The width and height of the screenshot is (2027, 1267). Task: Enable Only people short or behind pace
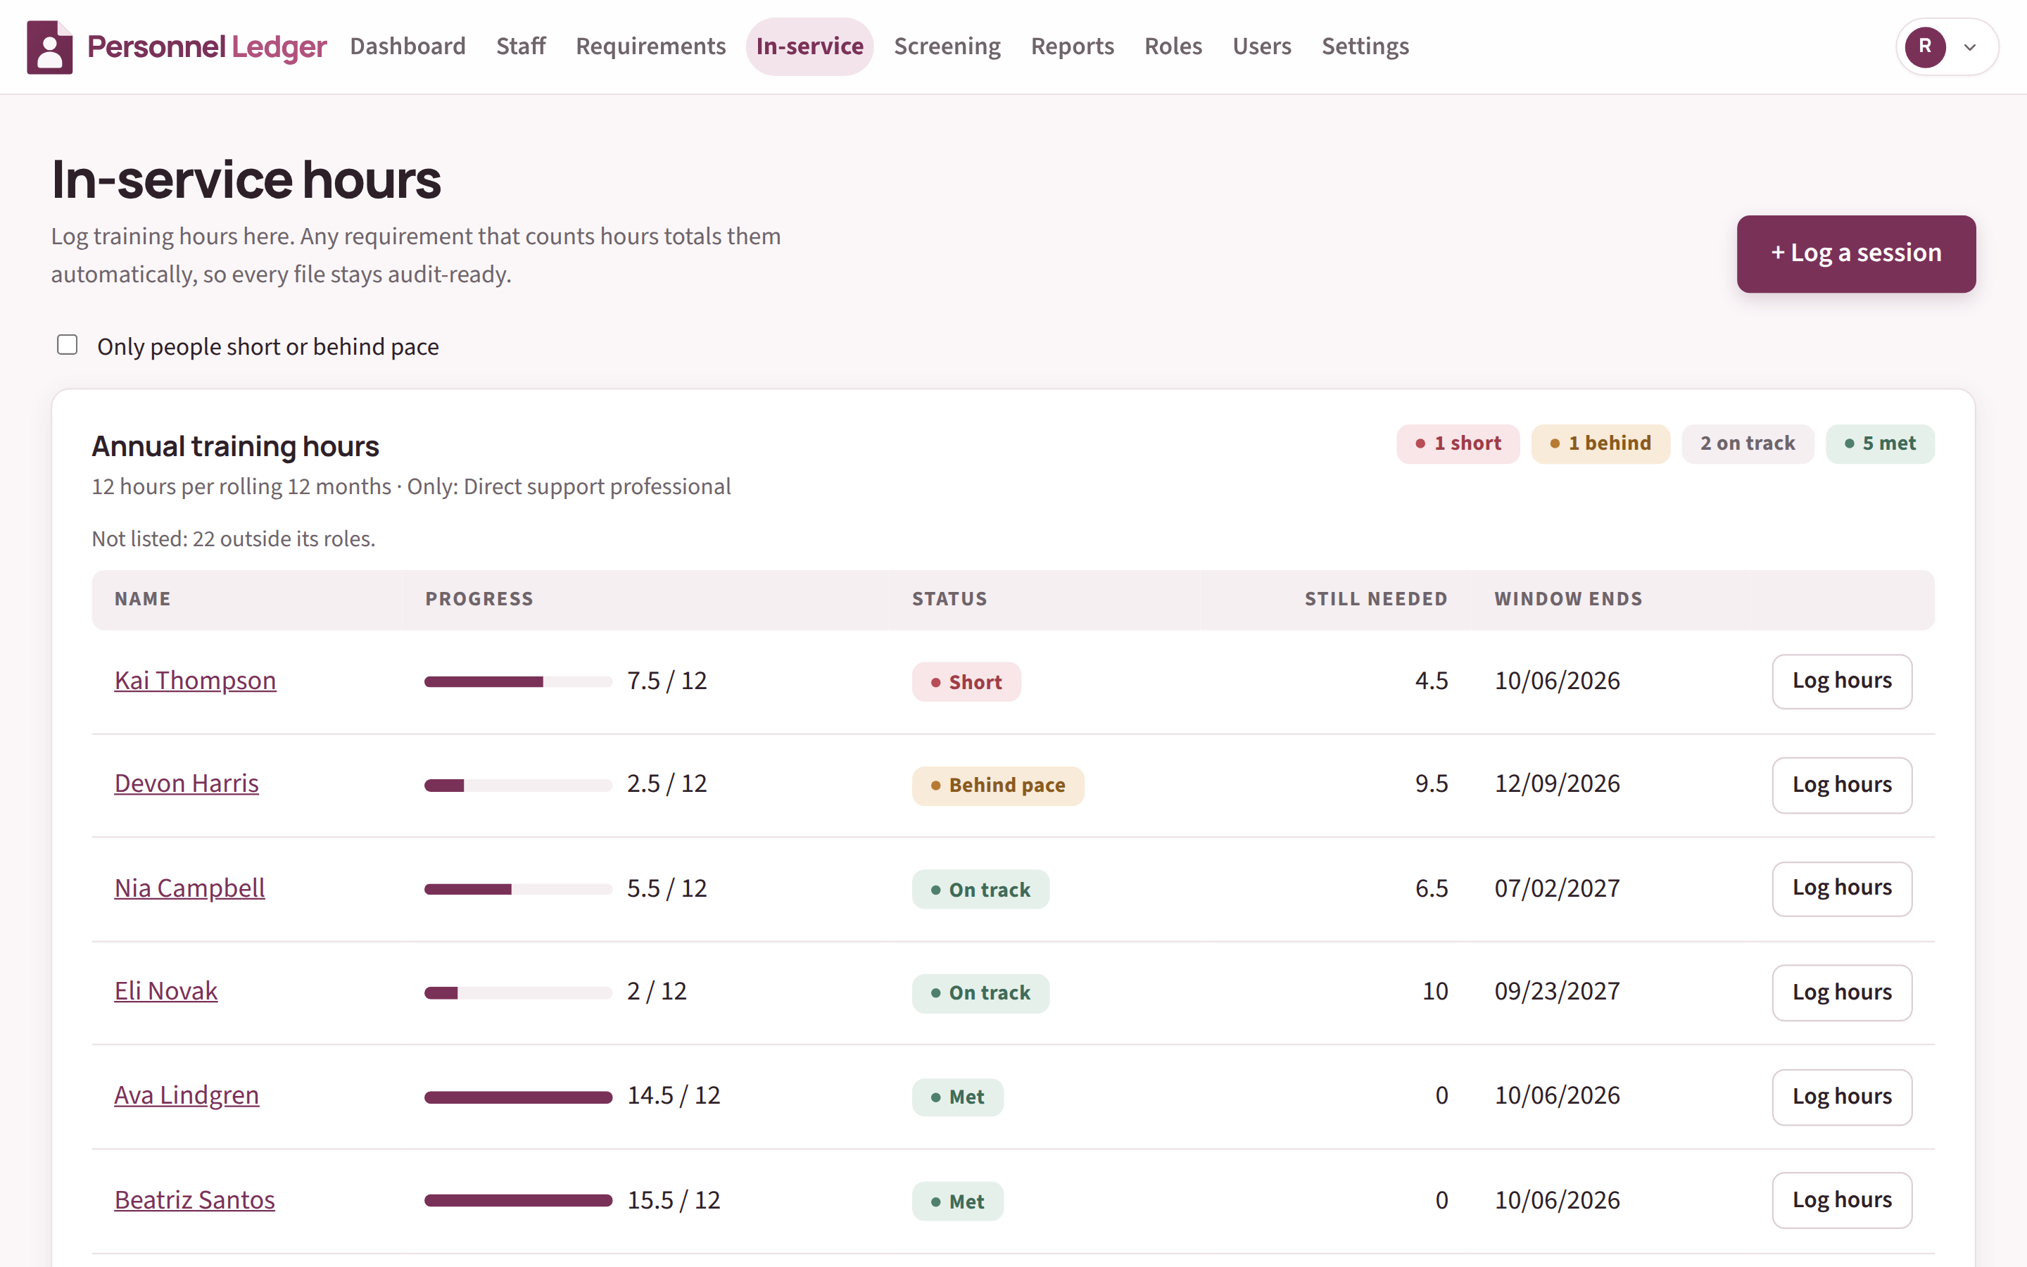click(67, 345)
